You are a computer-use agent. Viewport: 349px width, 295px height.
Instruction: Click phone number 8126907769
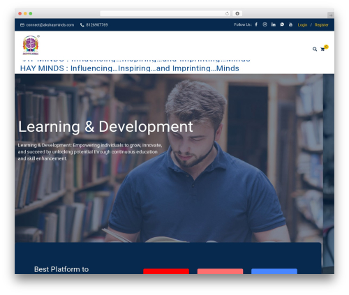point(97,25)
